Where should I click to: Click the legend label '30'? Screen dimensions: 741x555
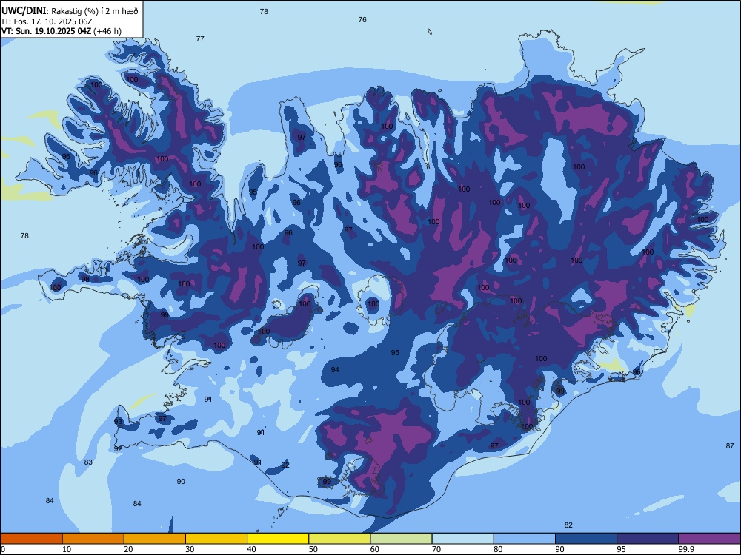coord(190,549)
